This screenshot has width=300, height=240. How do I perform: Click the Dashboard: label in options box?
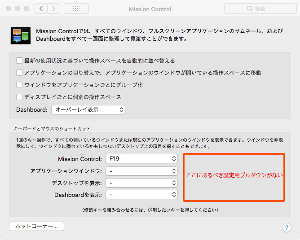pos(32,109)
